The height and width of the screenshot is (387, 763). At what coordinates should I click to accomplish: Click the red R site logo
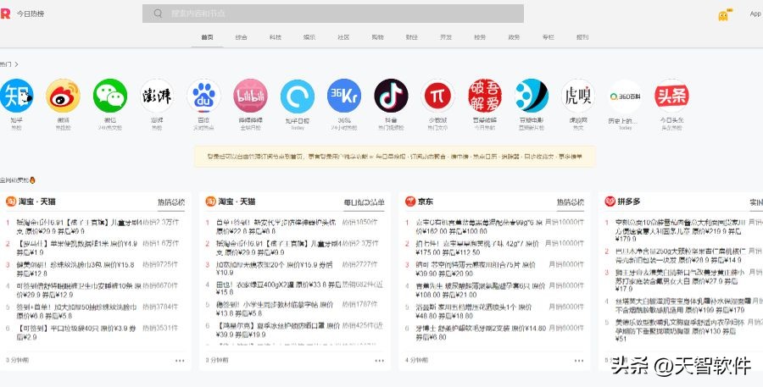coord(5,14)
